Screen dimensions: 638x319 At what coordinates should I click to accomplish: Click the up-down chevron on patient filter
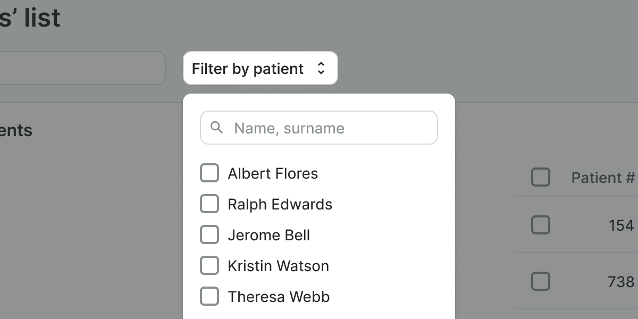[321, 68]
